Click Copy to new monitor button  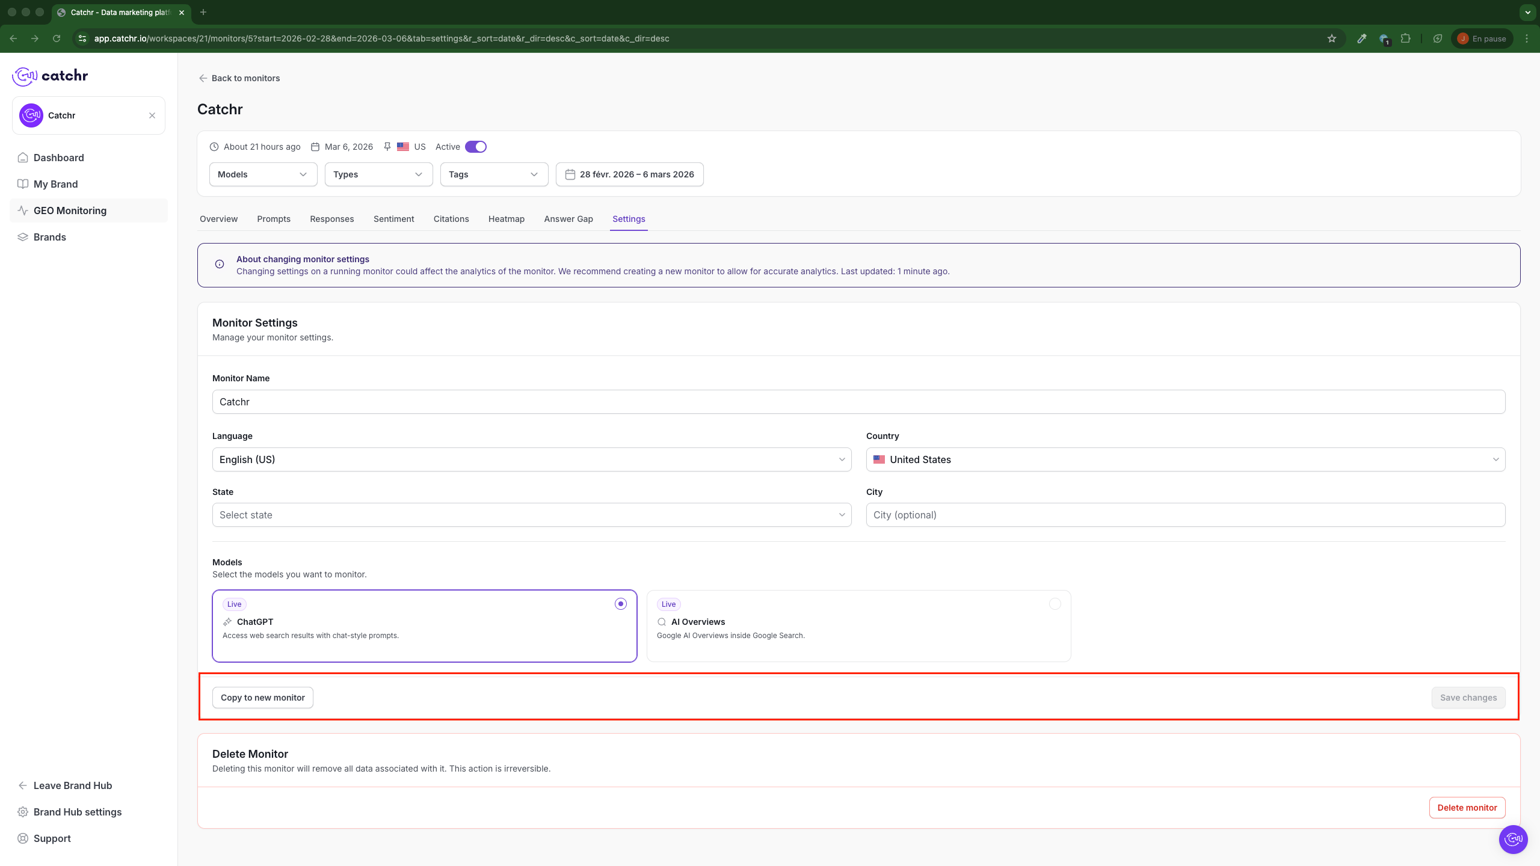point(263,698)
